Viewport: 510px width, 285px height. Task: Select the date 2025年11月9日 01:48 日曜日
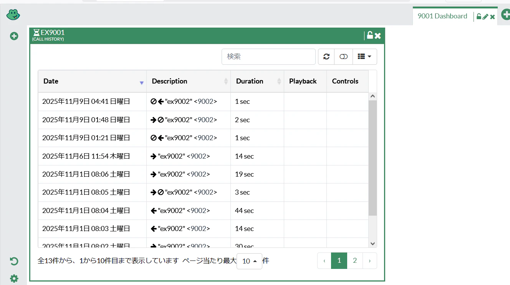tap(86, 120)
